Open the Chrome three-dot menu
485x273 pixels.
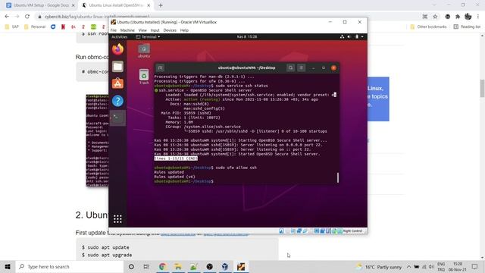coord(478,17)
